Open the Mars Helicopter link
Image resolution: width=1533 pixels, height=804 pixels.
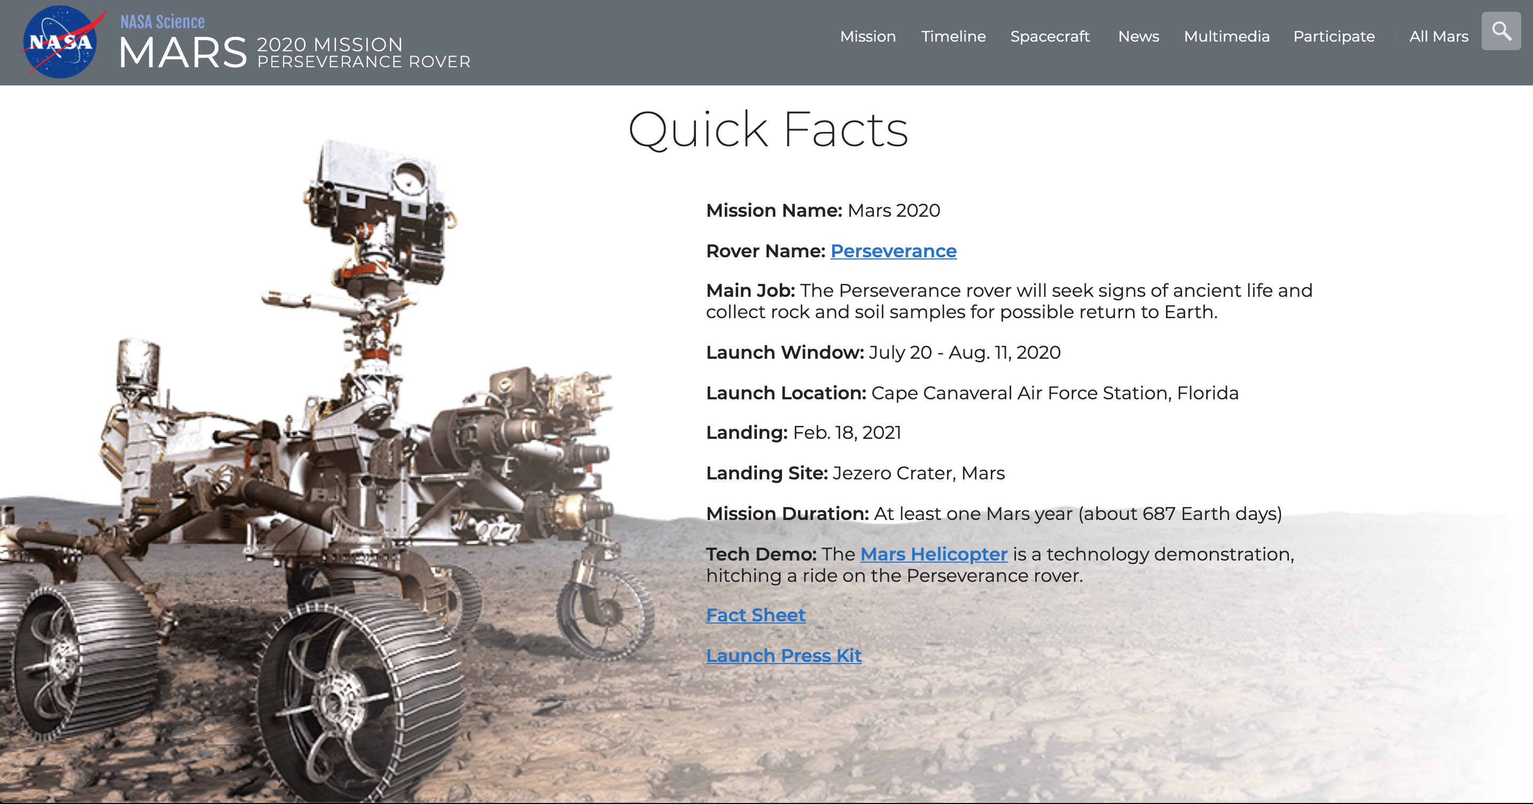click(x=934, y=554)
